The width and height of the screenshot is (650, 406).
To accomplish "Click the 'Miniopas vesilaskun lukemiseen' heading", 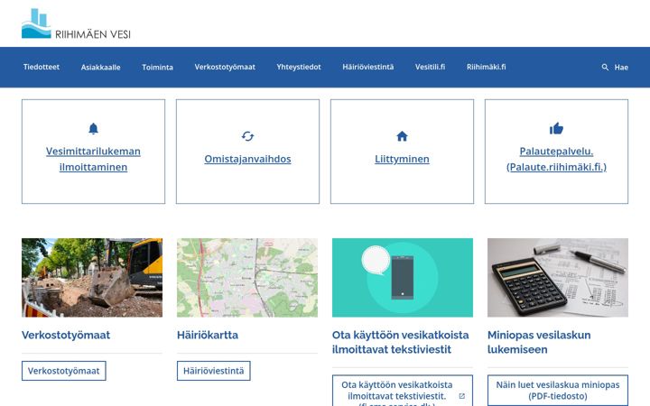I will (x=539, y=342).
